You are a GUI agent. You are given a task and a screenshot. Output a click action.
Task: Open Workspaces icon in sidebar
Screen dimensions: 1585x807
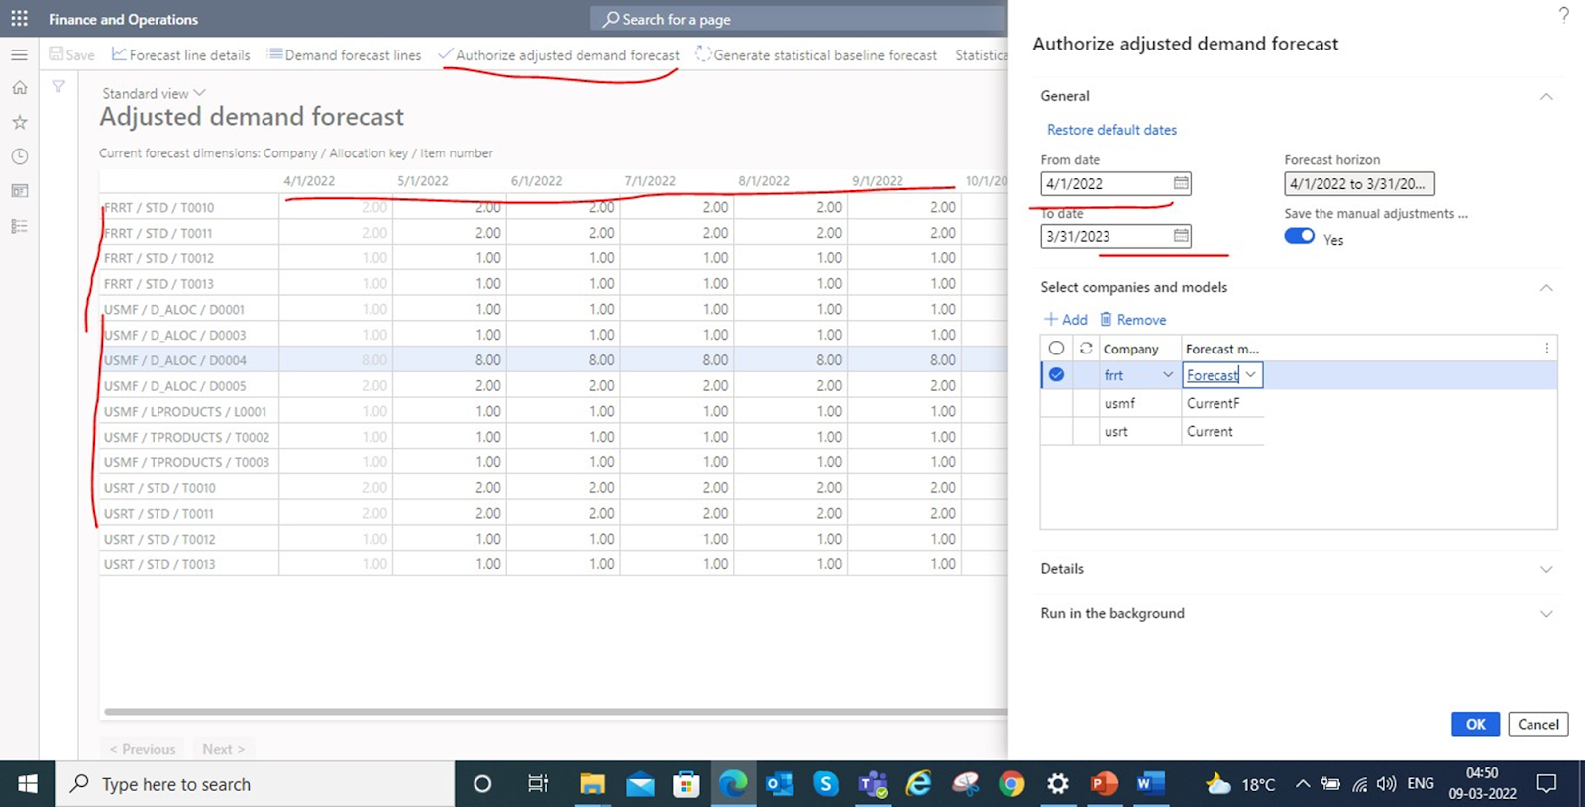[19, 191]
